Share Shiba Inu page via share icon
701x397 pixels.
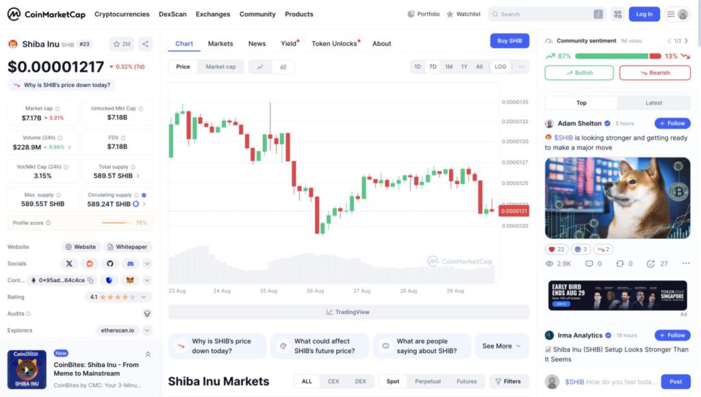145,44
